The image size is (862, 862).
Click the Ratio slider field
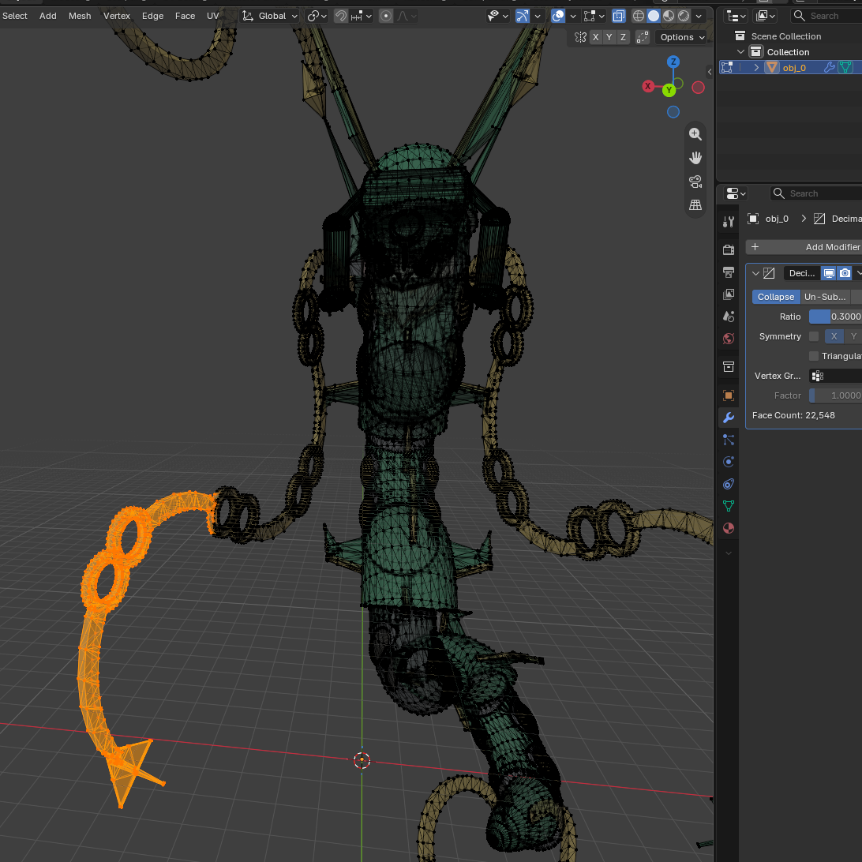835,317
